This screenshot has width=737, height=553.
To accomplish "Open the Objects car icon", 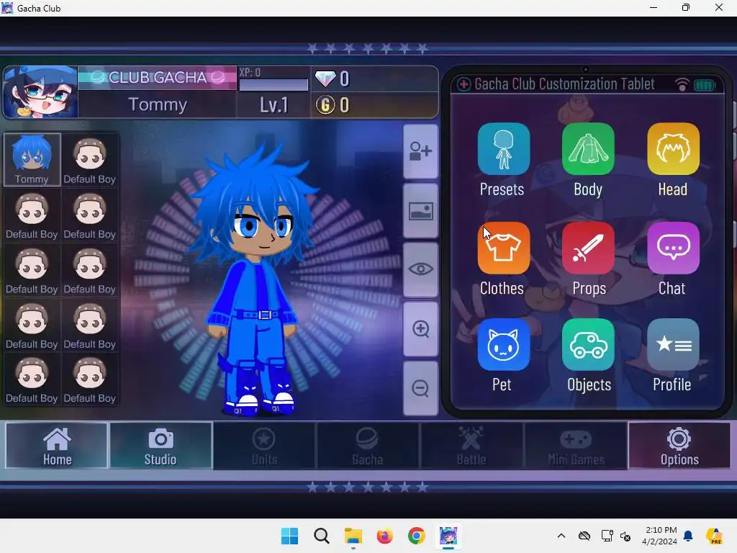I will point(588,345).
